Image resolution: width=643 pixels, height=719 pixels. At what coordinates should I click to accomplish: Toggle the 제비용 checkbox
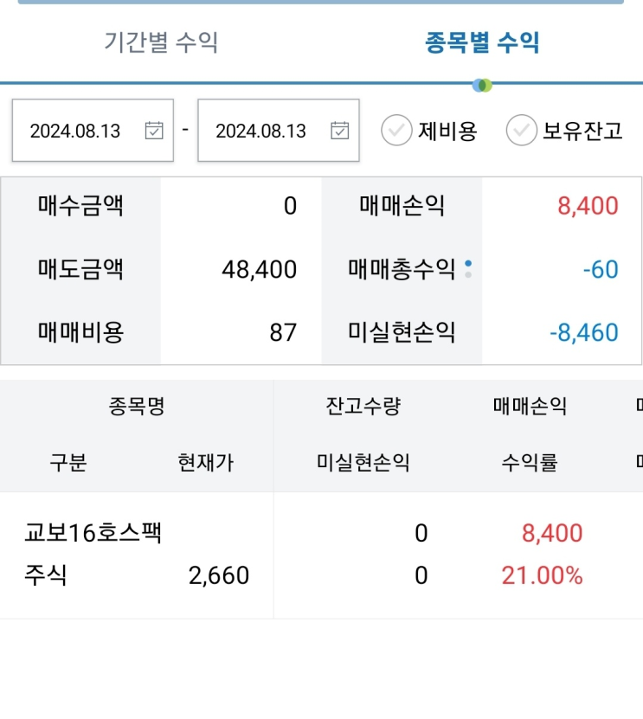coord(396,131)
